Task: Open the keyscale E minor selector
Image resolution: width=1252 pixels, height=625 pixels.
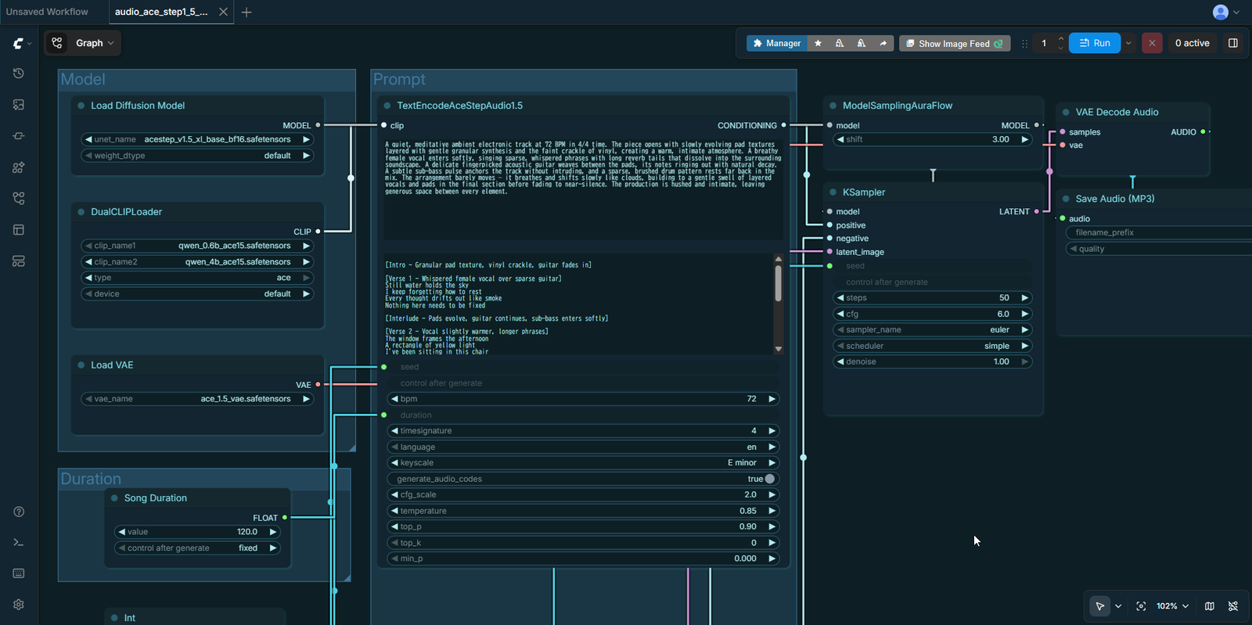Action: coord(584,463)
